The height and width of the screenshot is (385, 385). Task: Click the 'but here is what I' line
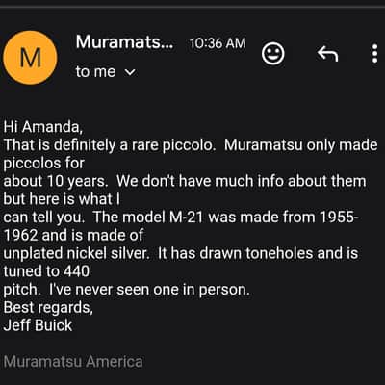[62, 199]
